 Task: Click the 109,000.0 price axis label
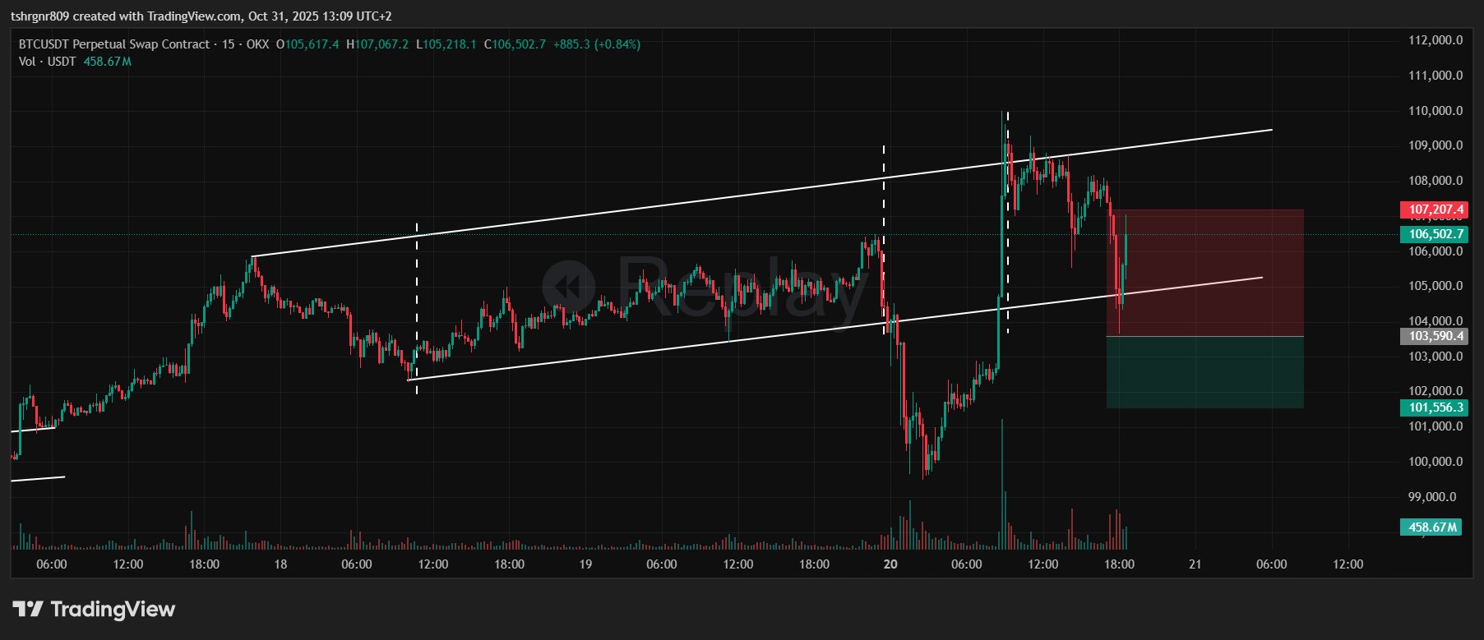[1435, 145]
